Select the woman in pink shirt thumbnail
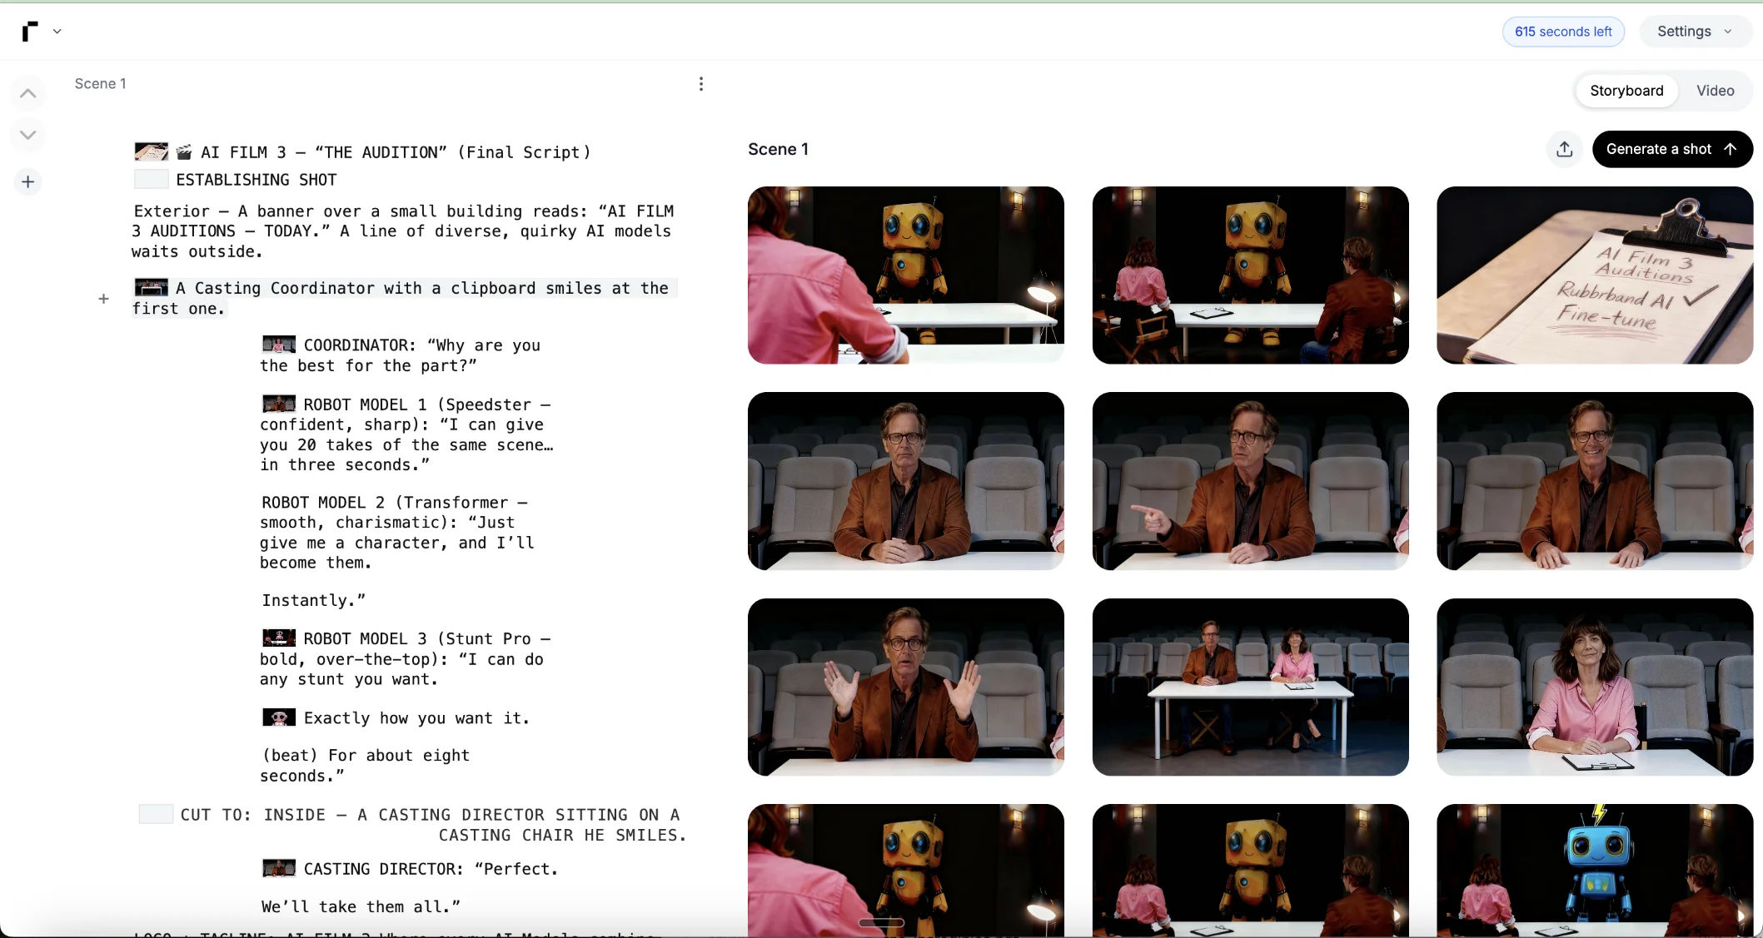Viewport: 1763px width, 938px height. (x=1593, y=687)
